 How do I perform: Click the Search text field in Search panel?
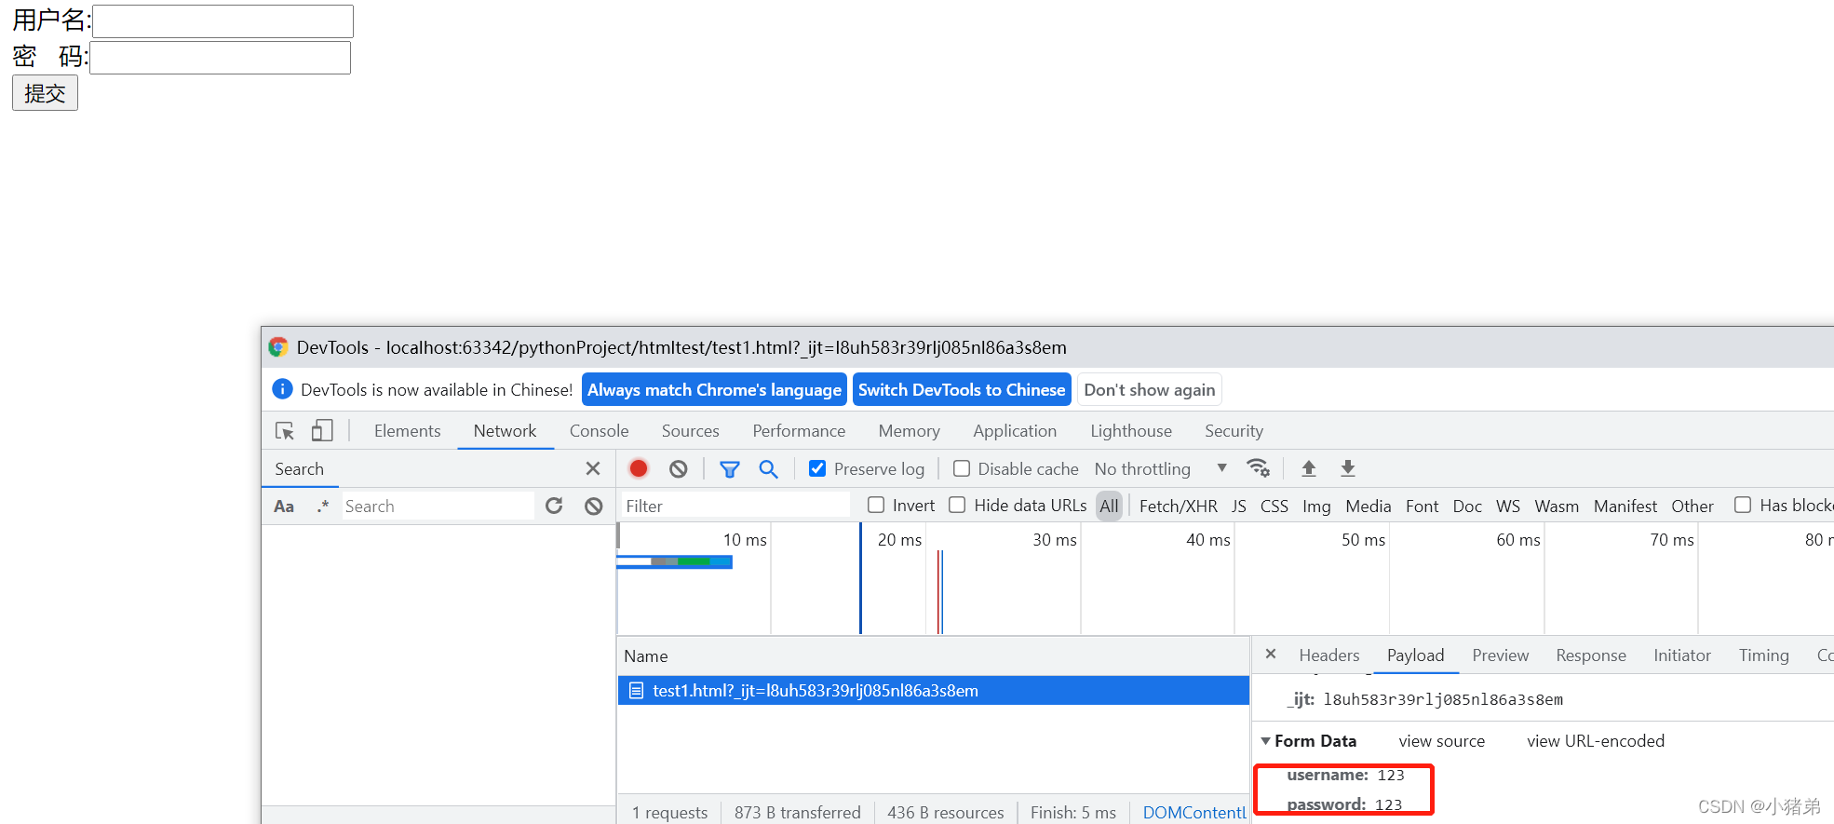pos(438,506)
